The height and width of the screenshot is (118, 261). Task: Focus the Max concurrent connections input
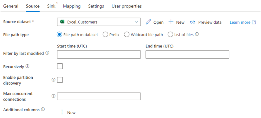(x=99, y=96)
